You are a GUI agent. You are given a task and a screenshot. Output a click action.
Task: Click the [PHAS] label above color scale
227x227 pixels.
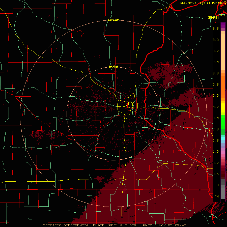213,17
